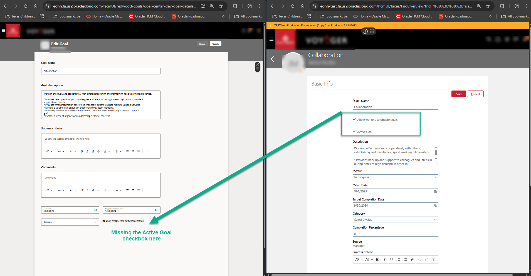Click the numbered list icon in Success Criteria toolbar
This screenshot has width=531, height=276.
[x=399, y=259]
